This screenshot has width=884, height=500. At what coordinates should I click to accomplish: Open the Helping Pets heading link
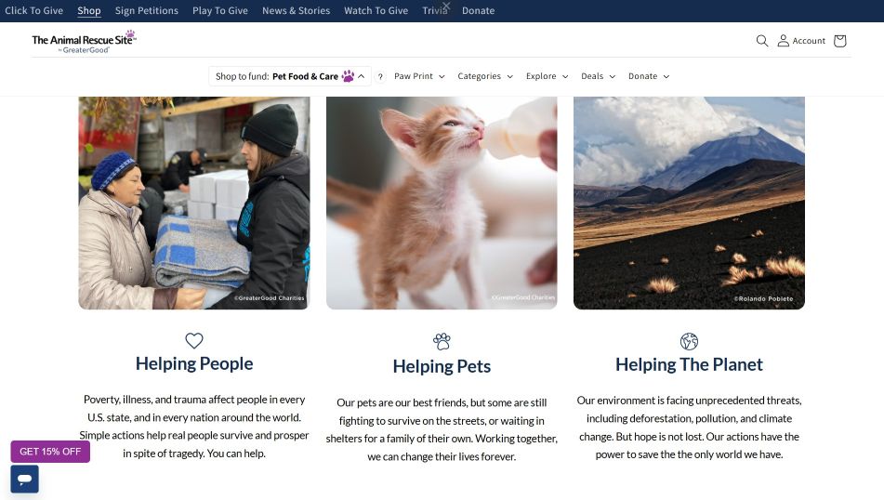(442, 366)
